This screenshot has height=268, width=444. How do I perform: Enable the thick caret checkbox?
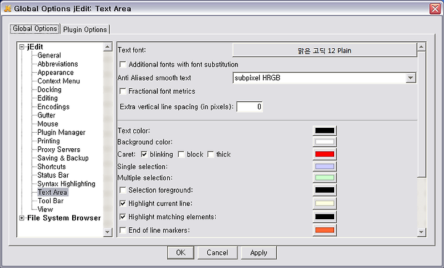211,154
